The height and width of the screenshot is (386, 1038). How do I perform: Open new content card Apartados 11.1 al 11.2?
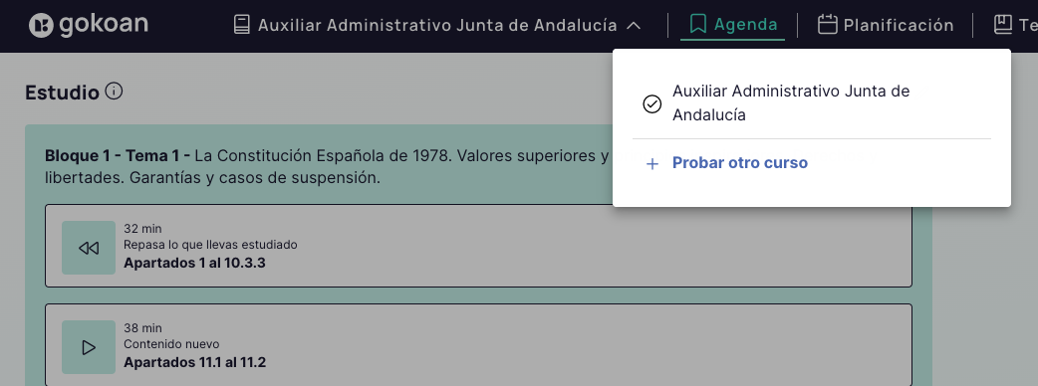click(x=478, y=345)
